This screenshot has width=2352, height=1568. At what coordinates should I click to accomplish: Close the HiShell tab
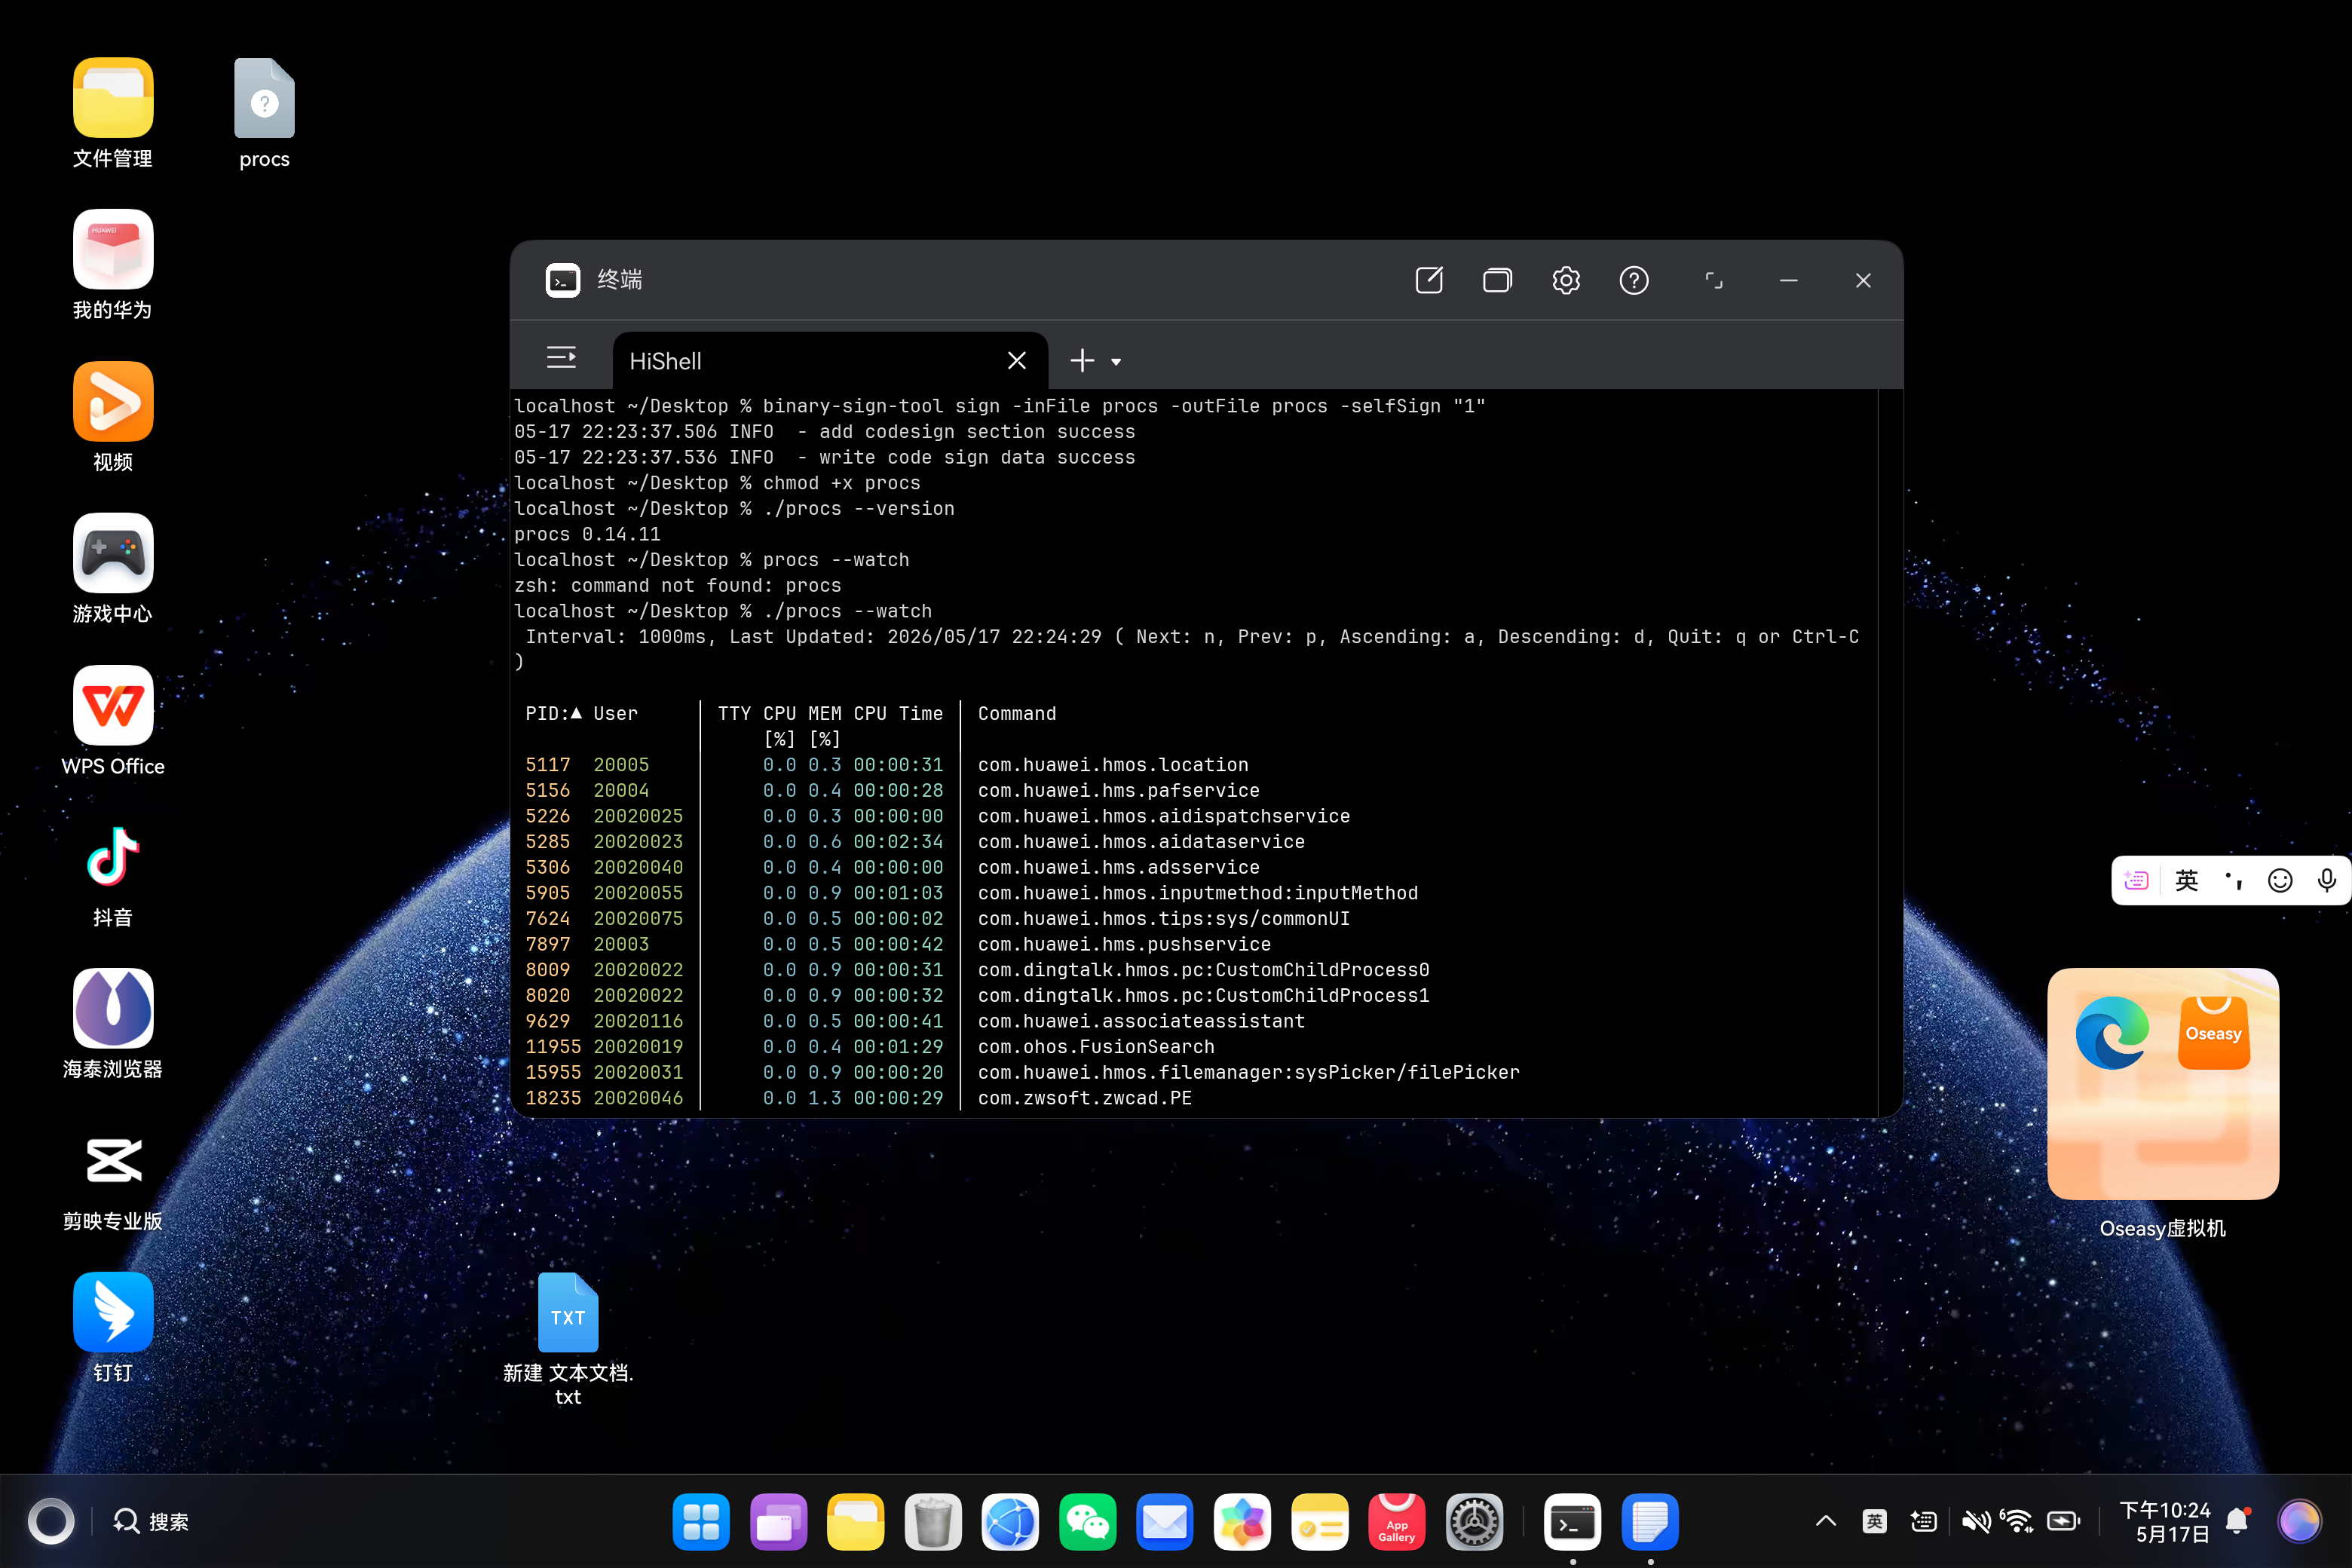(x=1017, y=360)
